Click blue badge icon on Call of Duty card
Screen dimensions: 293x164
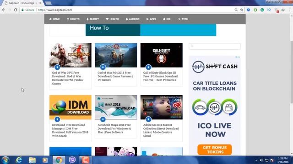148,67
